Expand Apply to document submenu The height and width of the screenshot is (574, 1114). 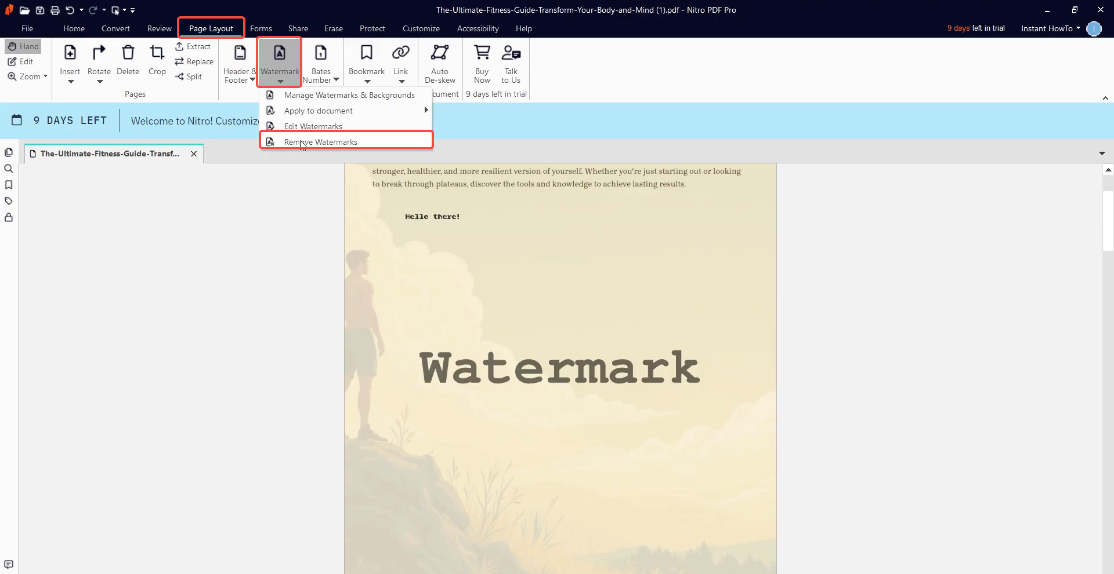tap(346, 111)
